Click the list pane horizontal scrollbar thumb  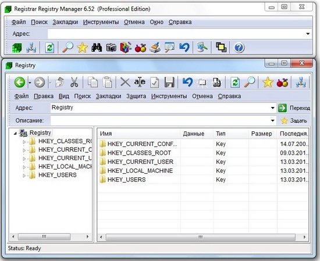pos(201,237)
